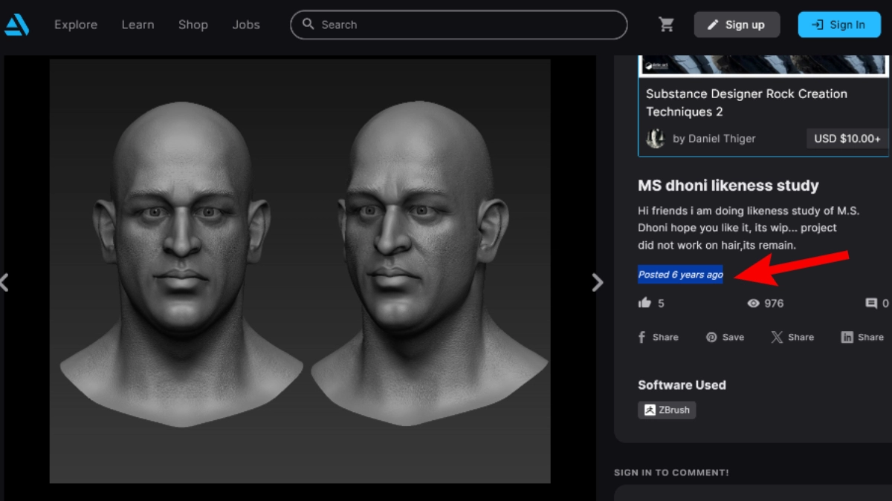Viewport: 892px width, 501px height.
Task: Open the Jobs menu
Action: [x=246, y=24]
